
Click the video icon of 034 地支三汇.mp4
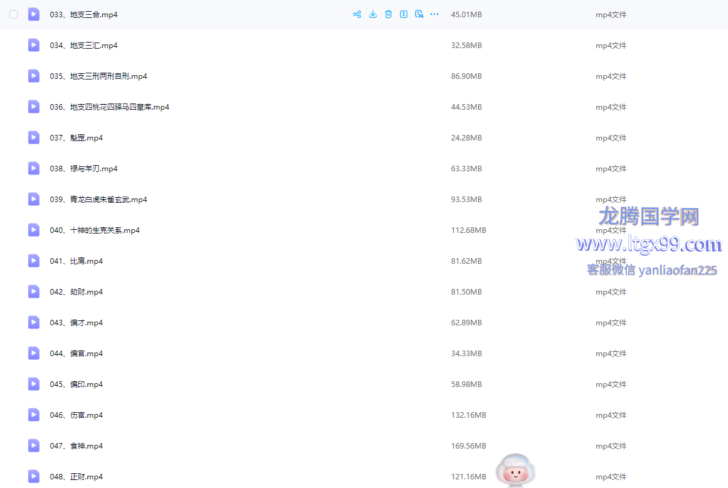(34, 45)
